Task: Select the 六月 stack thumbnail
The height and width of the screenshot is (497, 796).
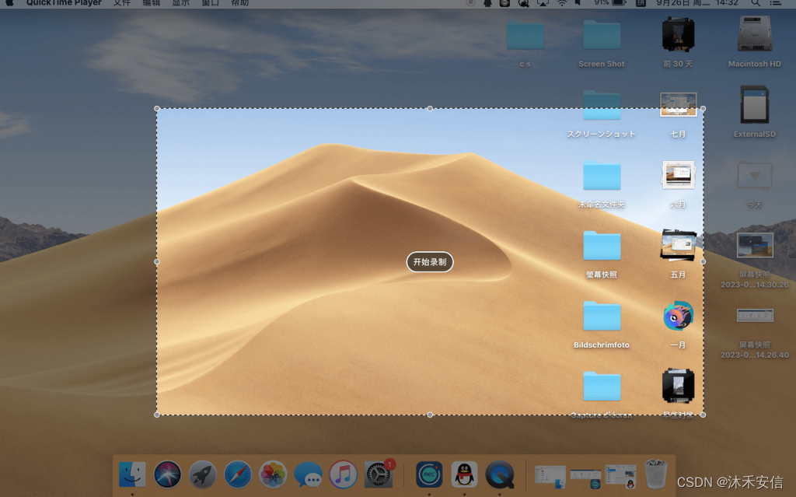Action: pyautogui.click(x=678, y=175)
